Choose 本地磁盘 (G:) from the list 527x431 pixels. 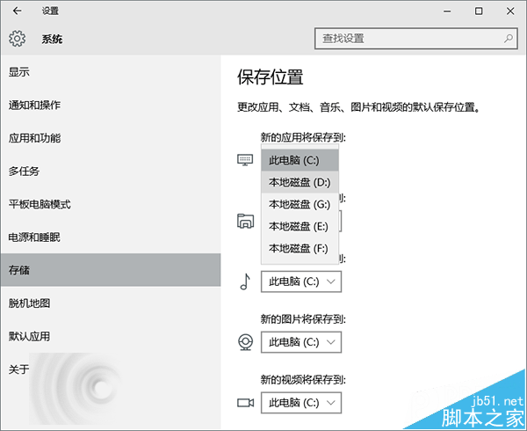click(300, 204)
